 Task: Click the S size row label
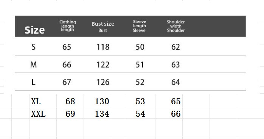coord(34,47)
